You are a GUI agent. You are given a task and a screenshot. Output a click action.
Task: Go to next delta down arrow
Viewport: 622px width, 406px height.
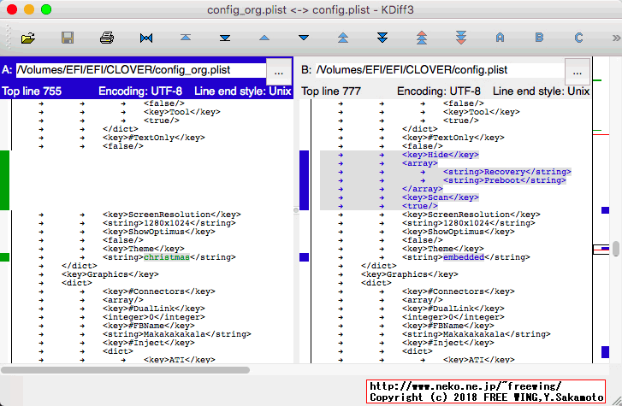[x=304, y=38]
